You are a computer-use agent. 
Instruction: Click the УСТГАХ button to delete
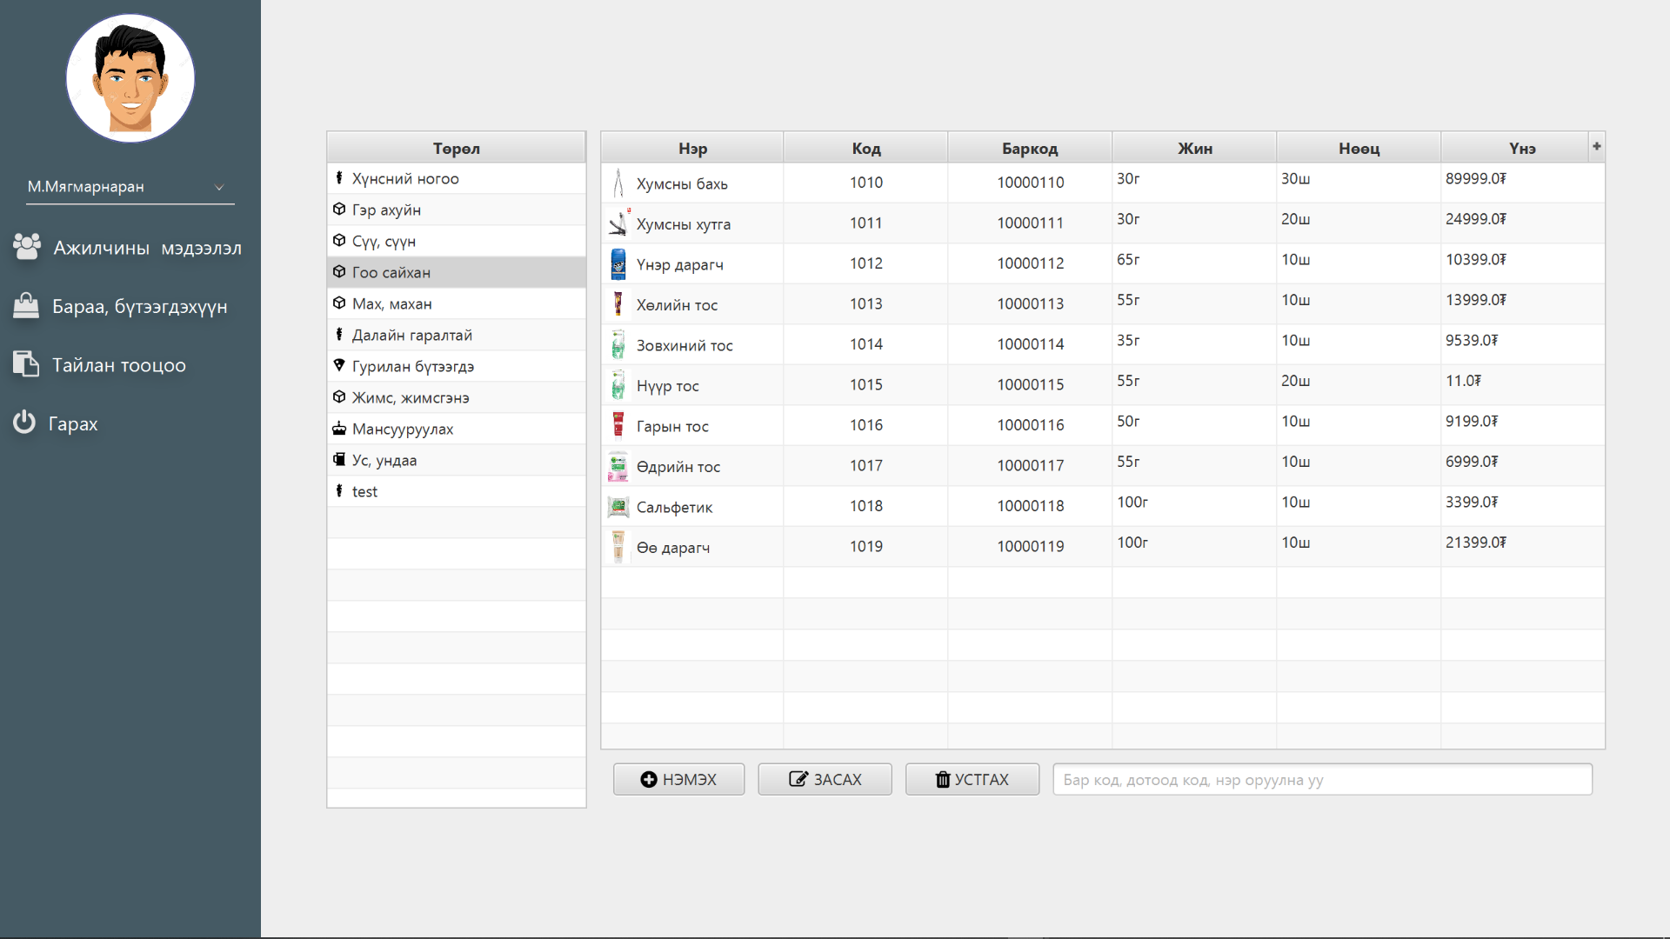[x=972, y=779]
